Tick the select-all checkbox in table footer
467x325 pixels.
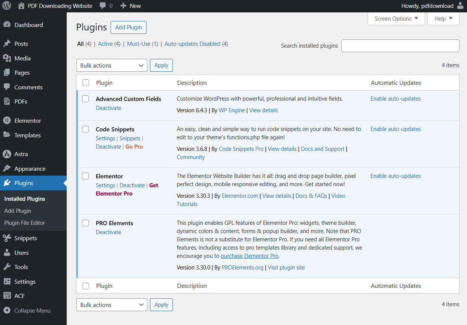[x=86, y=286]
